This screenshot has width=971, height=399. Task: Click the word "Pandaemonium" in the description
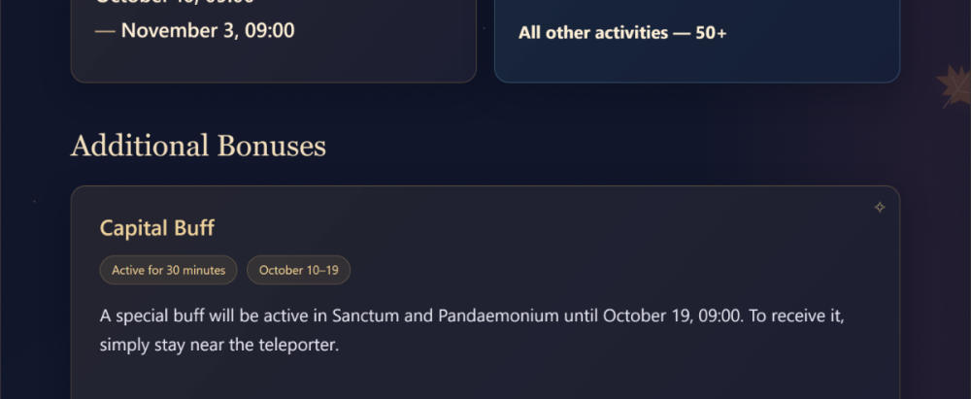[498, 316]
